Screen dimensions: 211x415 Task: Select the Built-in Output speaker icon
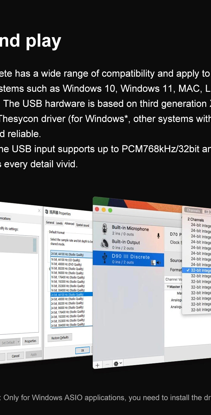105,243
